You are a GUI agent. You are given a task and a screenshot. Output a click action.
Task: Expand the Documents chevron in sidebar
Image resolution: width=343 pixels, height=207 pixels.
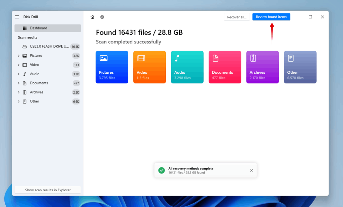point(19,83)
